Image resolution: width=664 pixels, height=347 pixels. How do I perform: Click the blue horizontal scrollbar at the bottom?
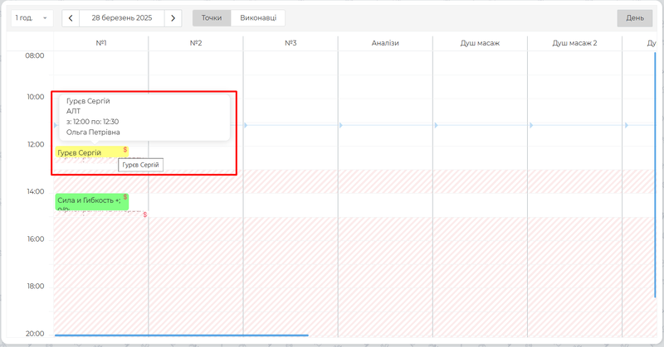(181, 335)
